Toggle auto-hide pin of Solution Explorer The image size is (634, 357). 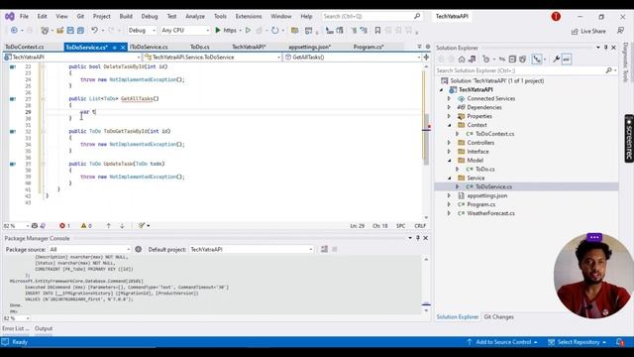click(605, 48)
